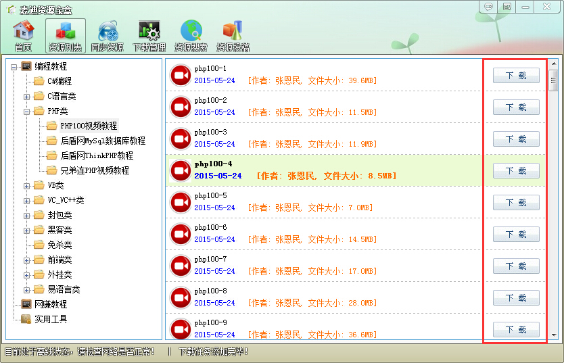Screen dimensions: 564x363
Task: Click the 实用工具 tools icon
Action: click(26, 319)
